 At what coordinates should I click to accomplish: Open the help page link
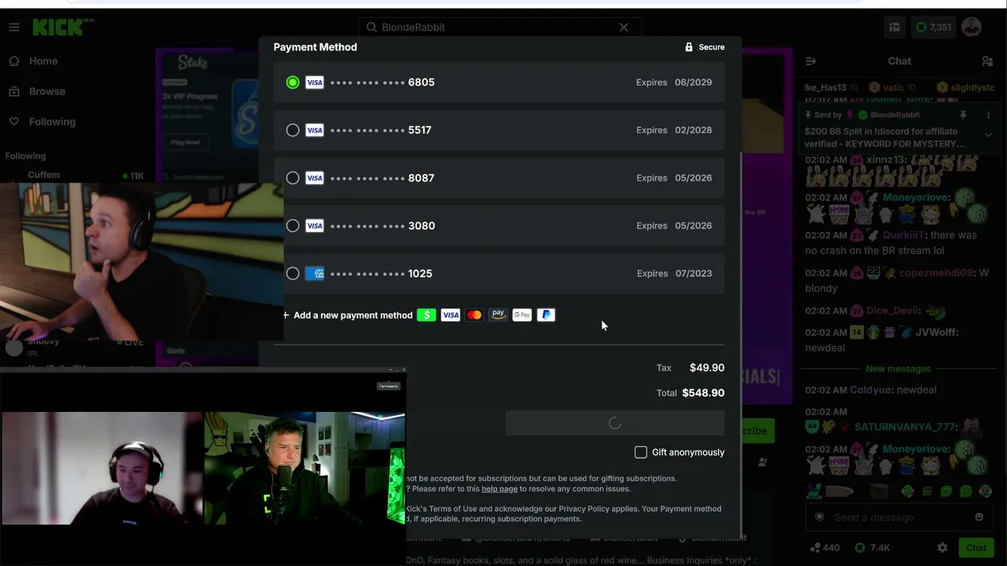click(x=500, y=489)
